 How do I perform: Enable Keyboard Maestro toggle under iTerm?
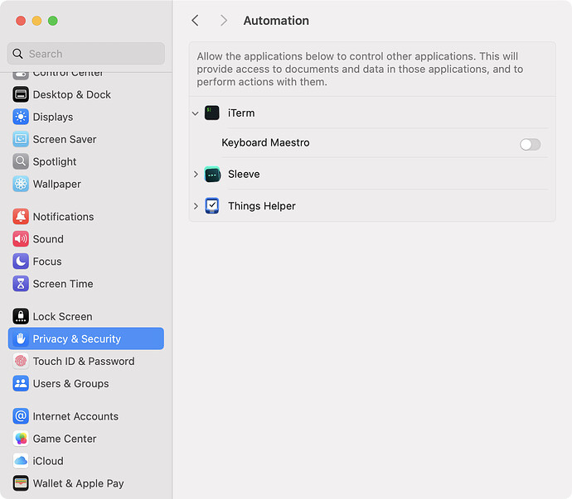[530, 144]
